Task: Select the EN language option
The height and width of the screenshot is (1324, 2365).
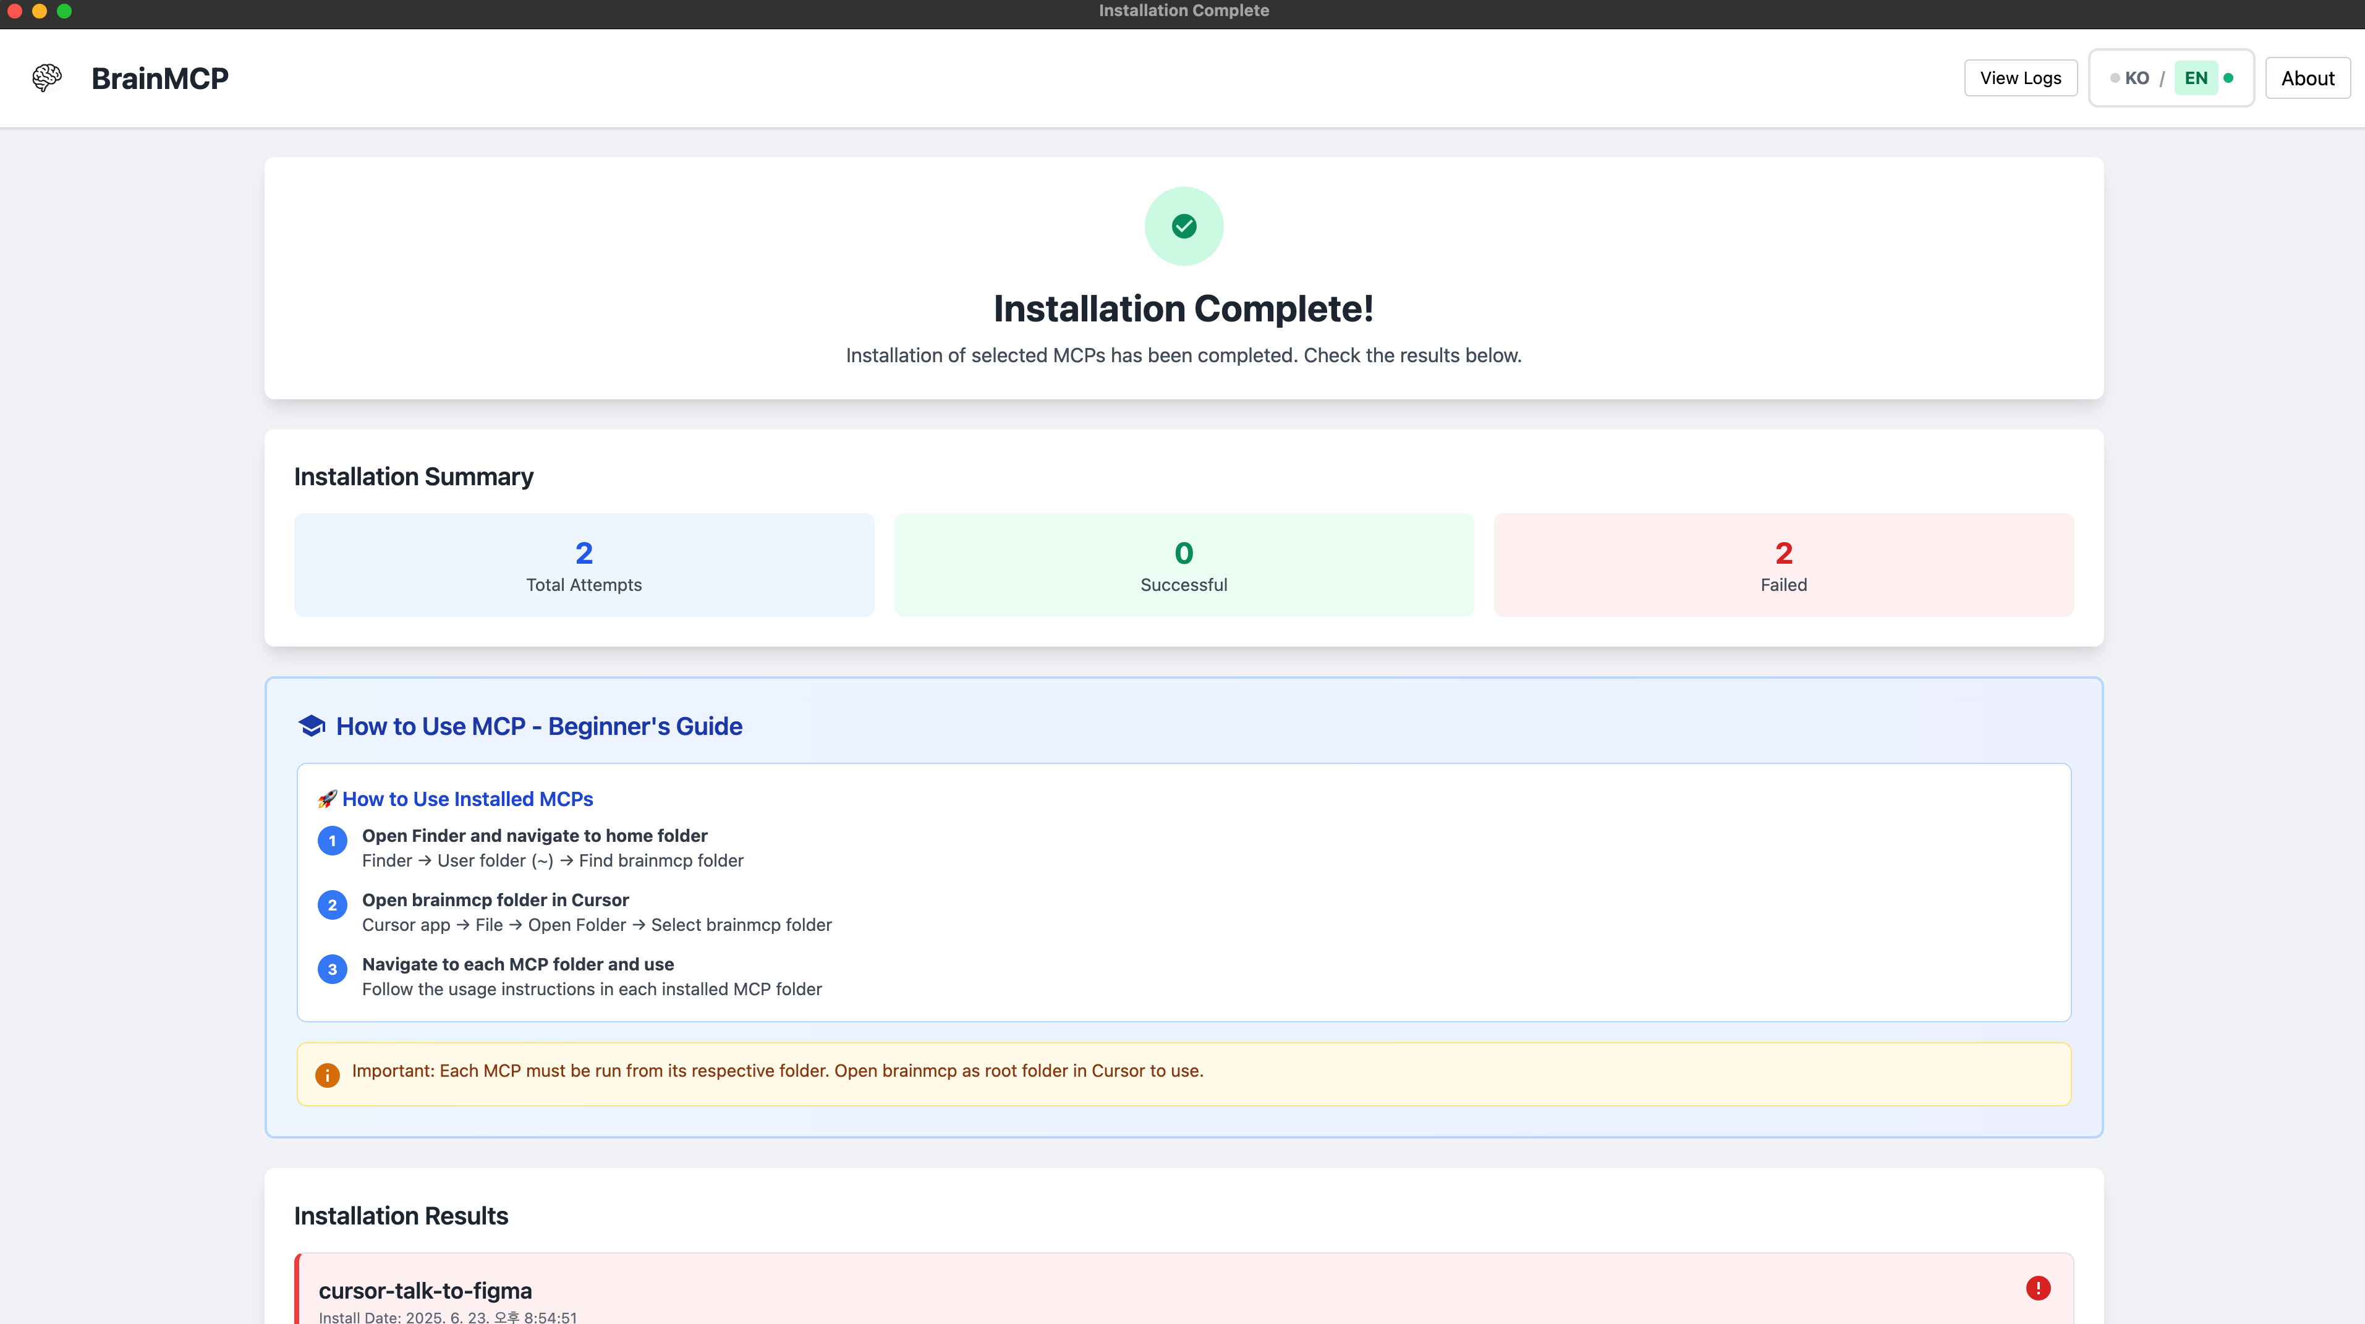Action: tap(2195, 78)
